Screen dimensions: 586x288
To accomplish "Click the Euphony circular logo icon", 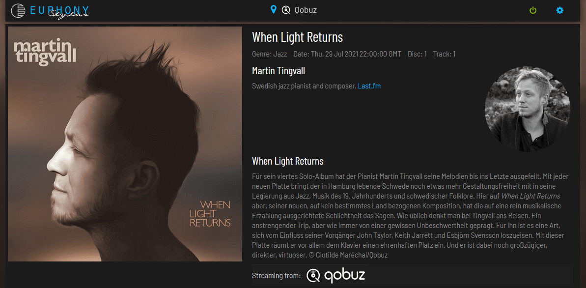I will point(19,10).
